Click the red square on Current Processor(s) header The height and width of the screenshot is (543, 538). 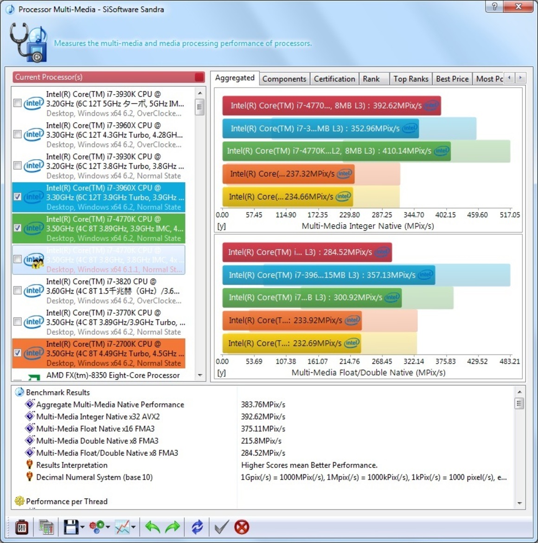point(199,77)
